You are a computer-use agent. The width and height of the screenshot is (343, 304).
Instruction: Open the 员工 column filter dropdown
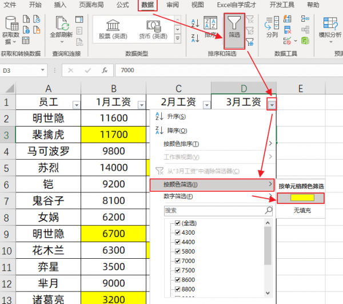click(77, 105)
